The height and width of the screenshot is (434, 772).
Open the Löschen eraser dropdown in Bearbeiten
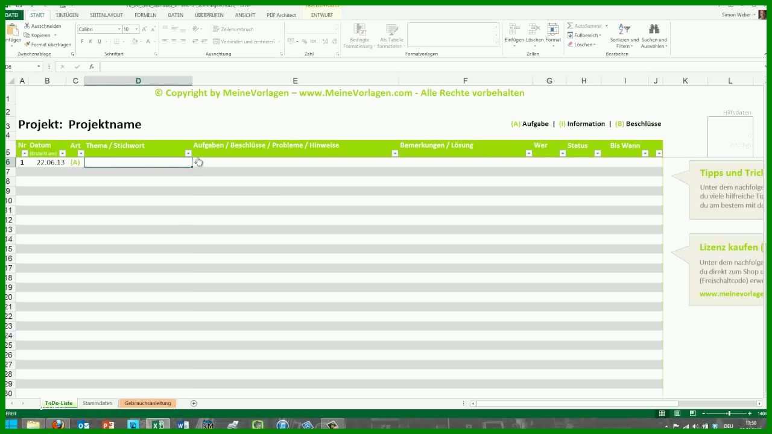pyautogui.click(x=581, y=44)
